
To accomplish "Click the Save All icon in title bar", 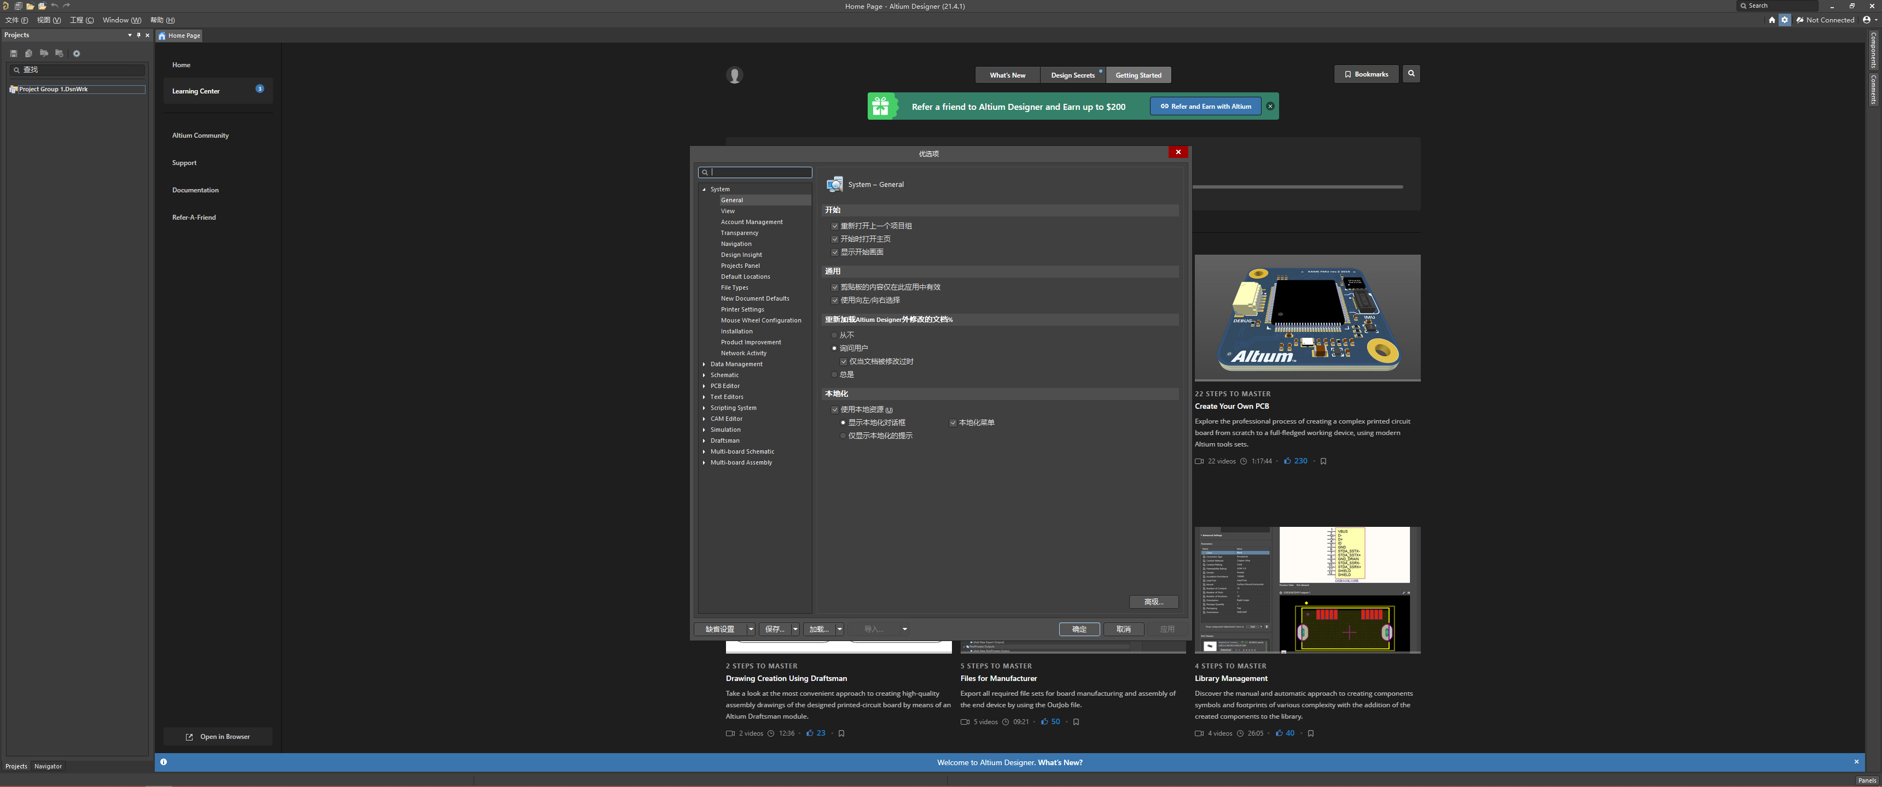I will pyautogui.click(x=18, y=6).
